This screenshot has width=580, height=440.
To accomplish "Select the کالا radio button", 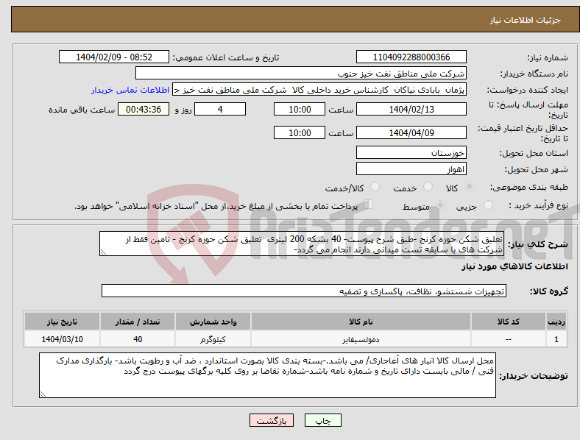I will pyautogui.click(x=469, y=187).
